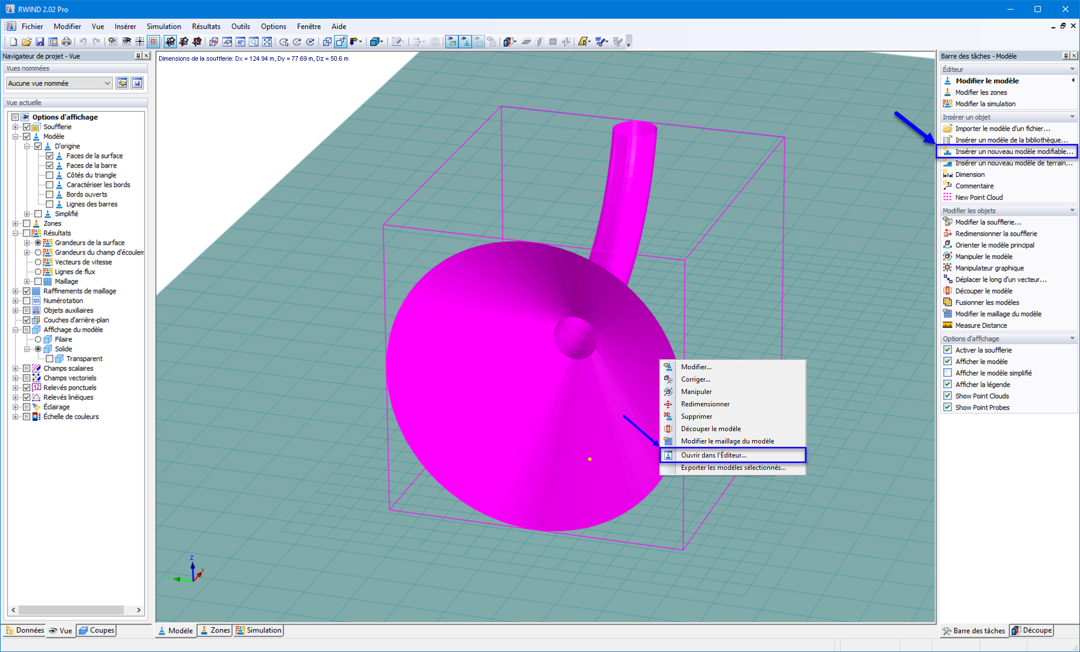Image resolution: width=1080 pixels, height=652 pixels.
Task: Uncheck the Faces de la surface checkbox
Action: click(49, 156)
